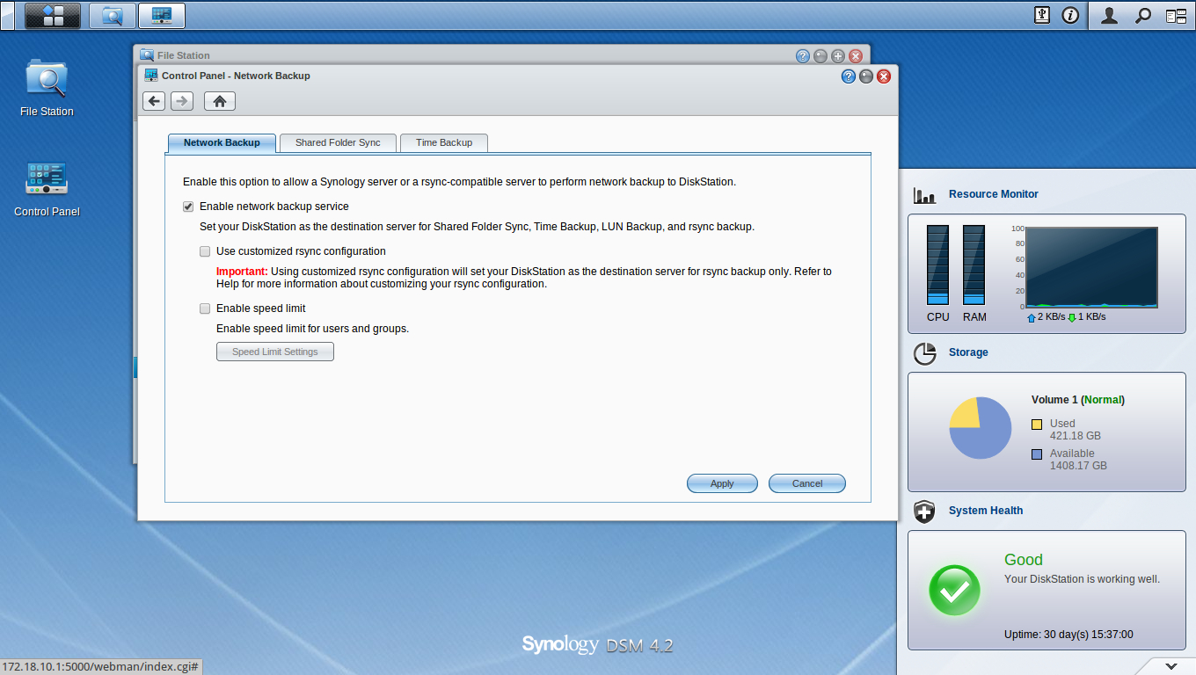The image size is (1196, 675).
Task: Toggle the widgets panel icon
Action: (x=1175, y=15)
